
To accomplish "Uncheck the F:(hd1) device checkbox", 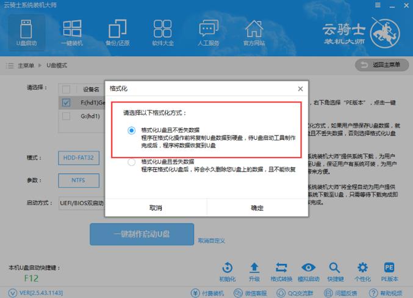I will tap(66, 103).
